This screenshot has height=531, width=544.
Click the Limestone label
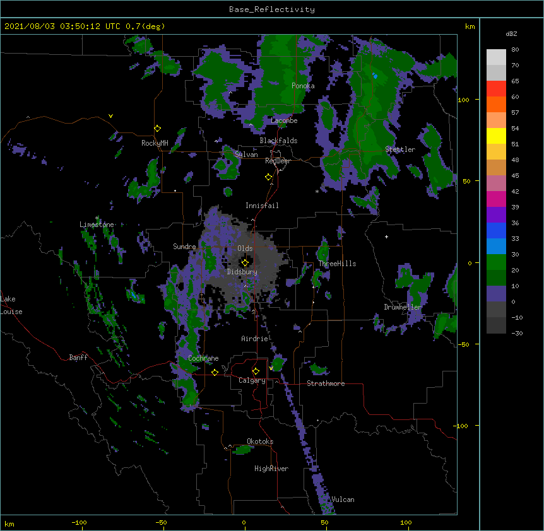(97, 225)
